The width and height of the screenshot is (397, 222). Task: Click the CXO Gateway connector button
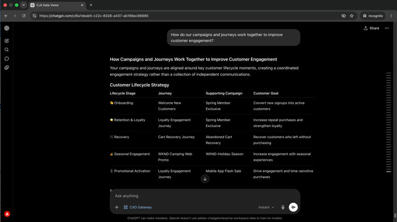(x=138, y=207)
